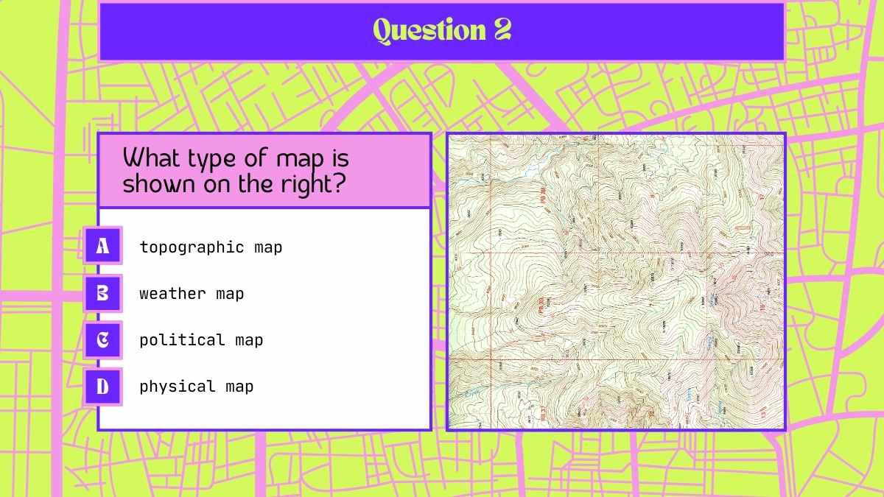The image size is (884, 497).
Task: Select answer letter B badge
Action: [103, 293]
